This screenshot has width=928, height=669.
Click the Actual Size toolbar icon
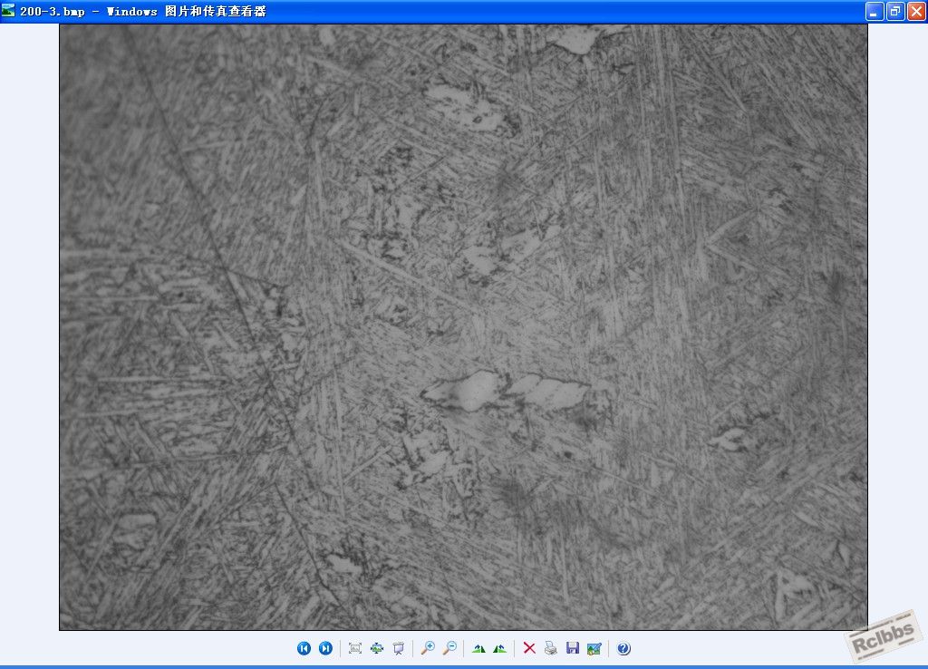377,648
